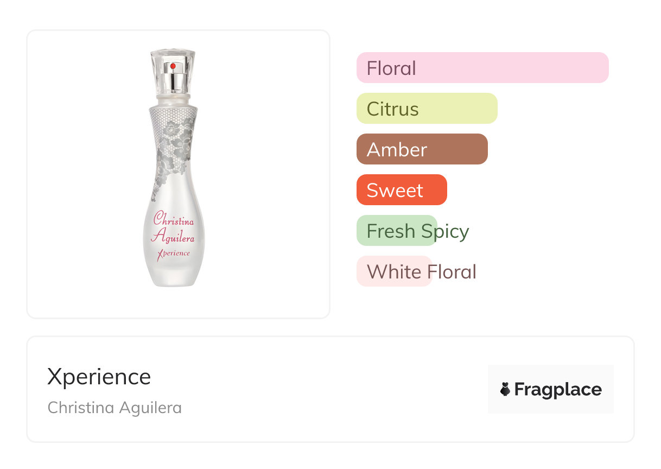Select the orange Sweet accord bar

(x=401, y=190)
